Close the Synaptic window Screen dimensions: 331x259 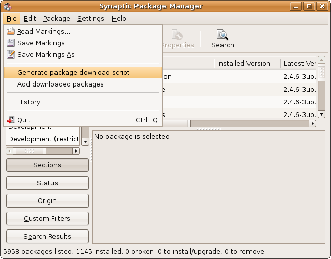322,6
